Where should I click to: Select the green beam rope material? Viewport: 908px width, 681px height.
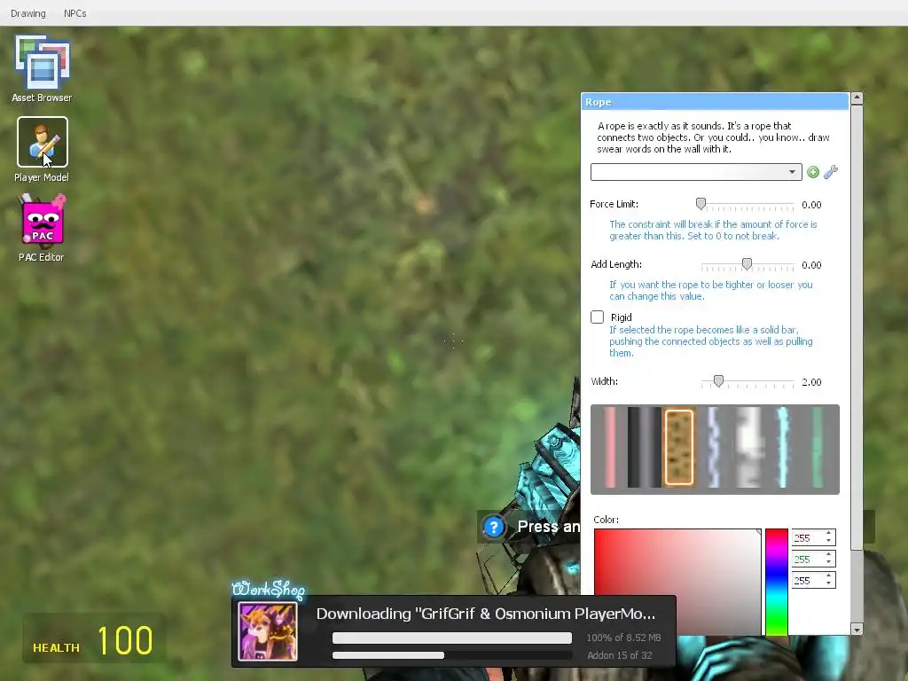[x=817, y=447]
